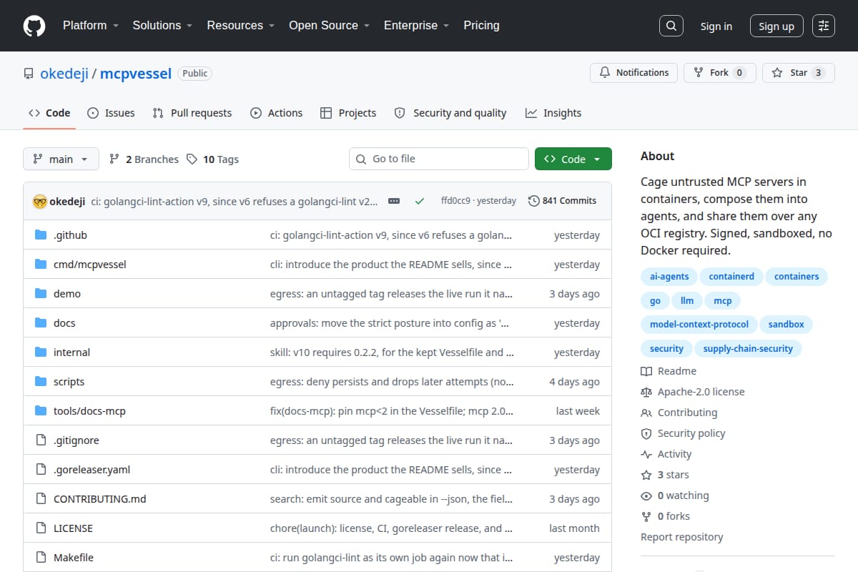Click the .github folder icon

coord(41,235)
